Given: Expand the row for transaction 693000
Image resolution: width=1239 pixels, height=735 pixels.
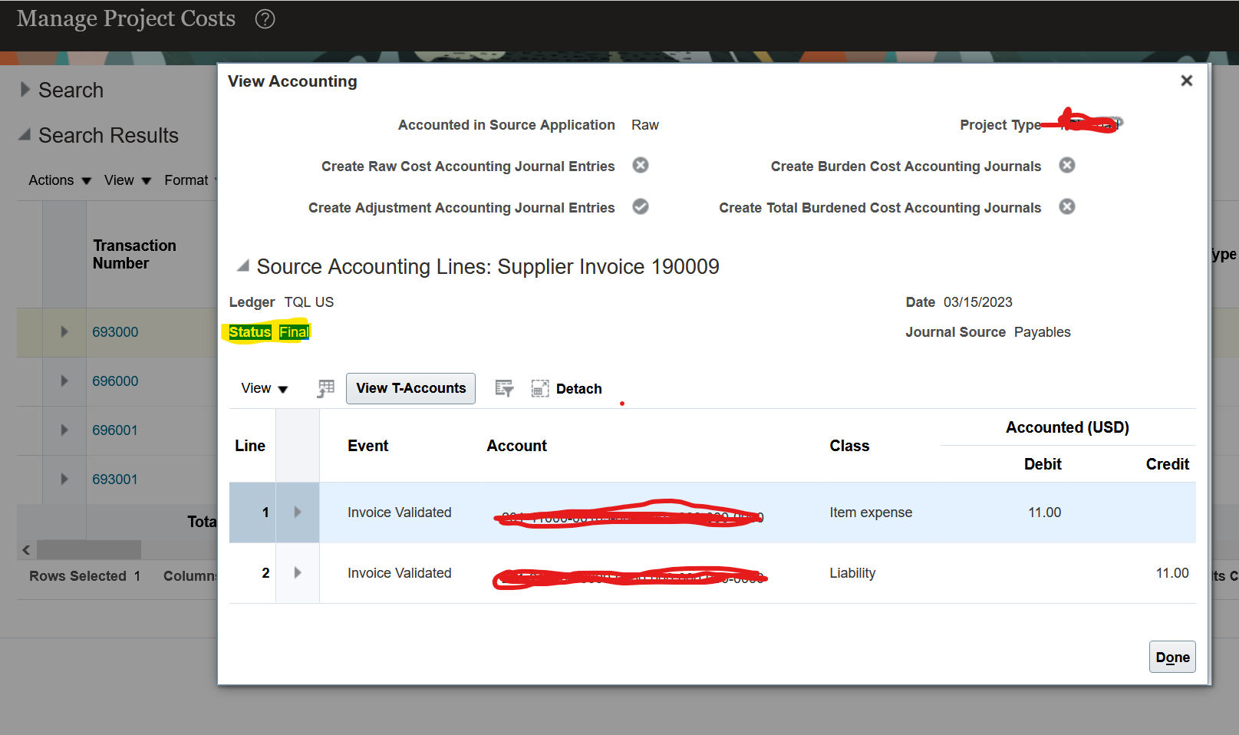Looking at the screenshot, I should (64, 331).
